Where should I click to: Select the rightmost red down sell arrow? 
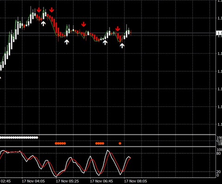tap(118, 29)
